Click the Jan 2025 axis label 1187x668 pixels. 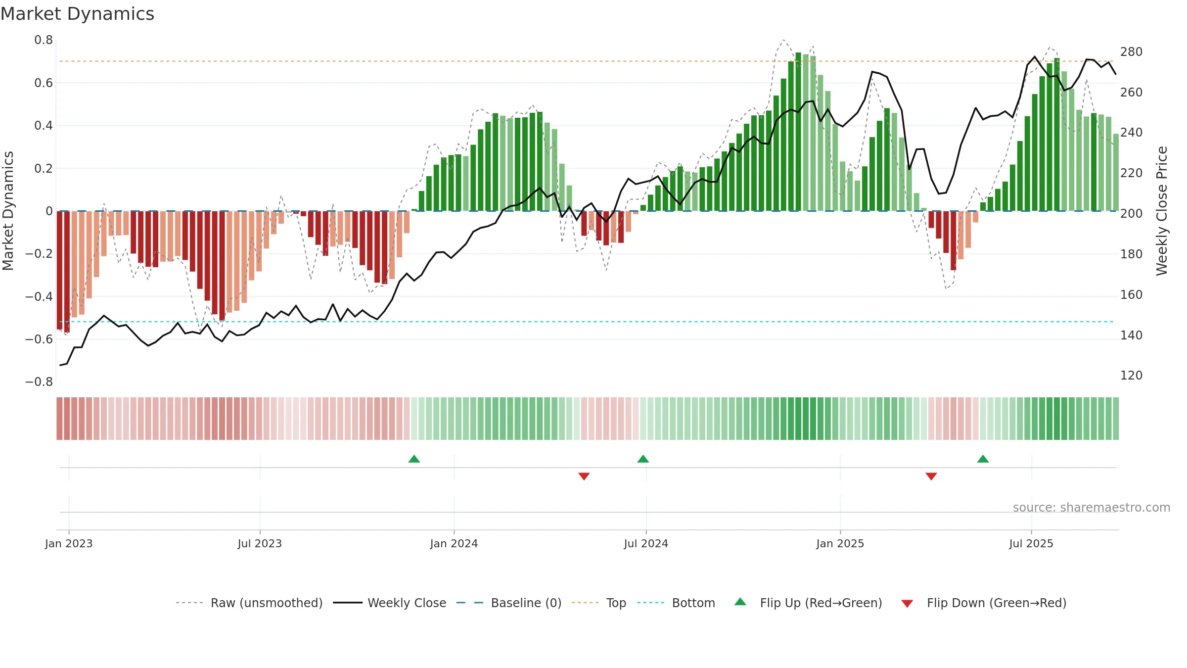tap(840, 543)
